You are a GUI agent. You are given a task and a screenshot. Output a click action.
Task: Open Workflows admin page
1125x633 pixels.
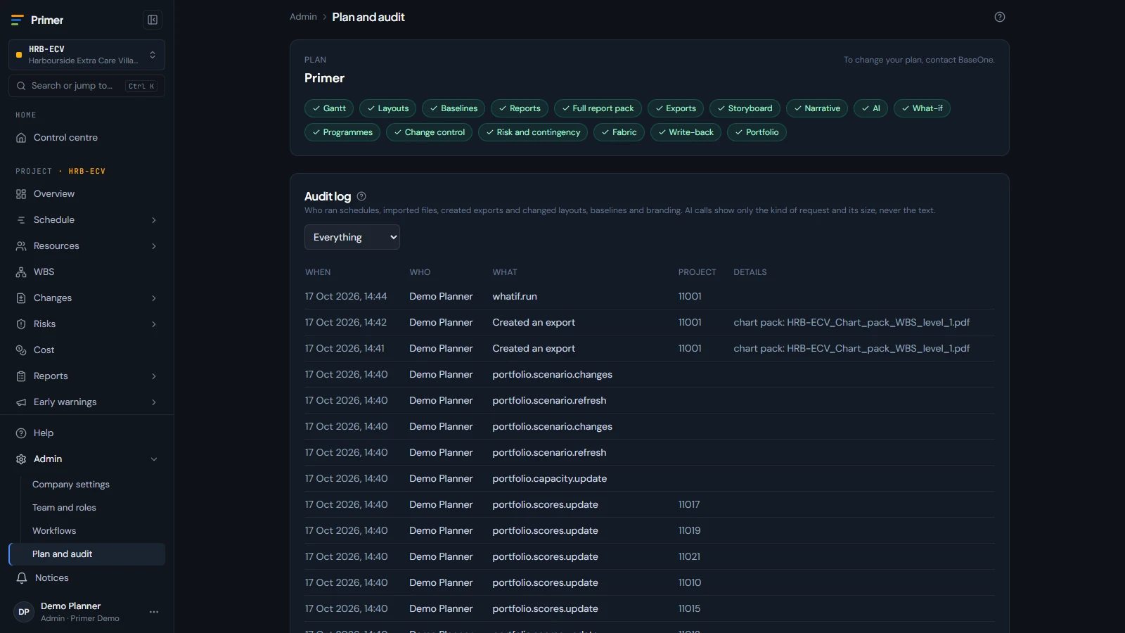click(54, 531)
